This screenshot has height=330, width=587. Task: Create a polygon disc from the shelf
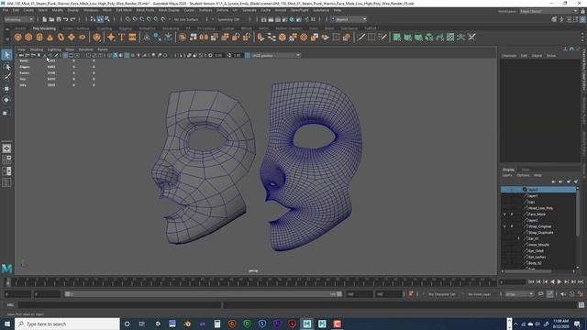[82, 37]
